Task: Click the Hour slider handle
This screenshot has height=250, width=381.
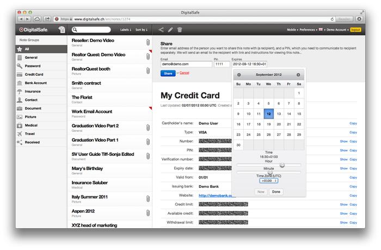Action: pyautogui.click(x=282, y=165)
